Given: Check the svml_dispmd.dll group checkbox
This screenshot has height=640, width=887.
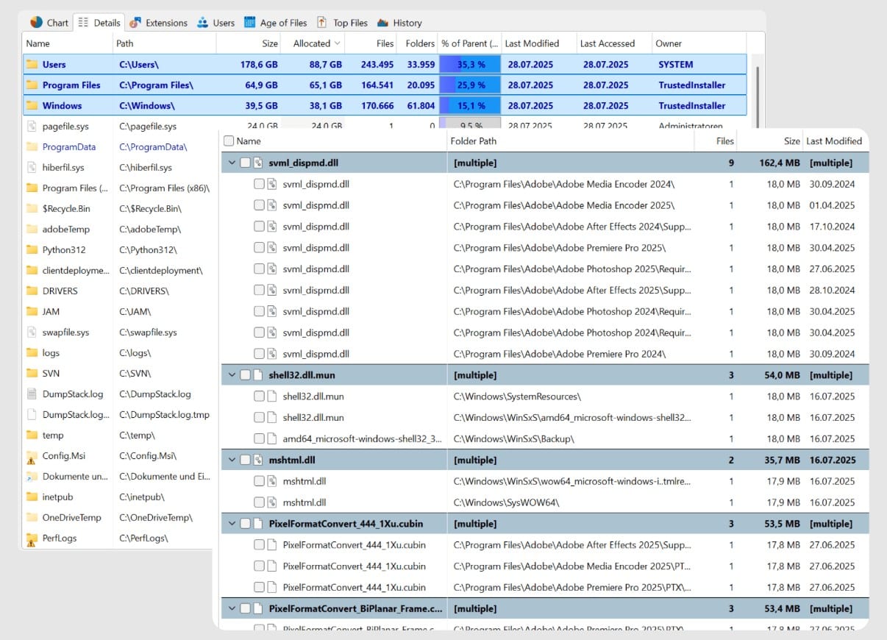Looking at the screenshot, I should (x=245, y=163).
